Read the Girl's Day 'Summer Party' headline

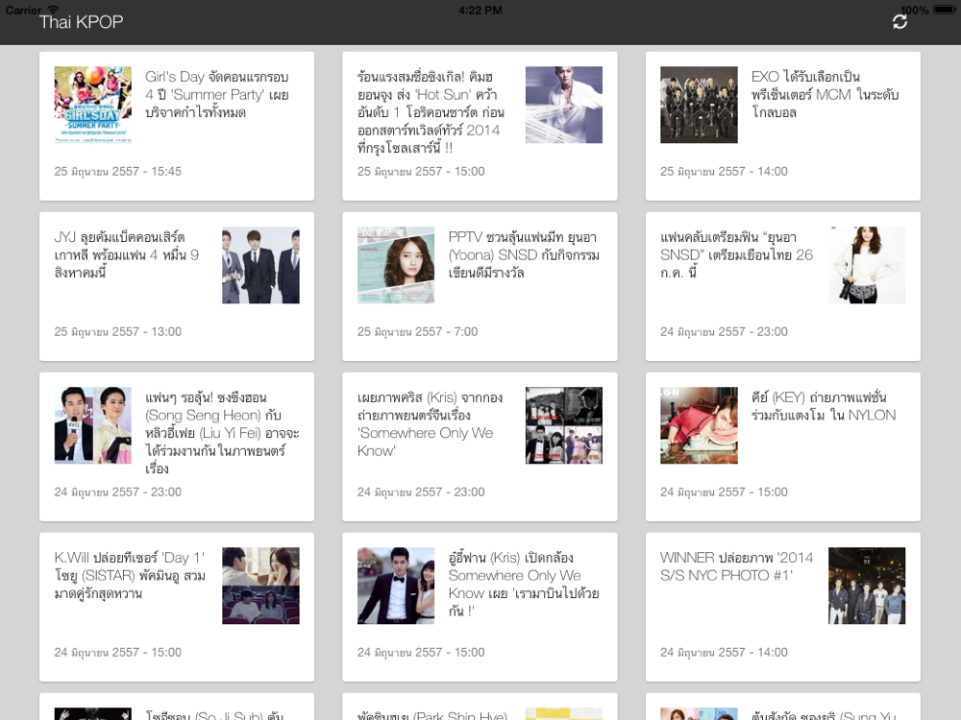click(x=217, y=94)
